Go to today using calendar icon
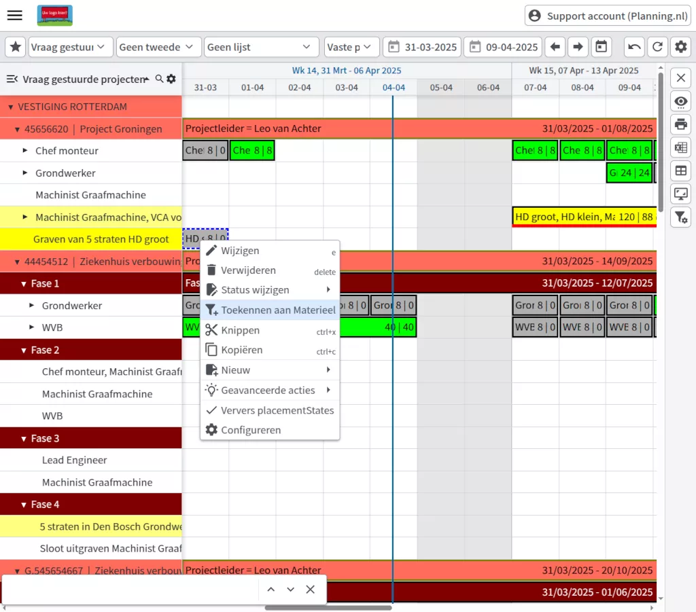 click(x=601, y=47)
